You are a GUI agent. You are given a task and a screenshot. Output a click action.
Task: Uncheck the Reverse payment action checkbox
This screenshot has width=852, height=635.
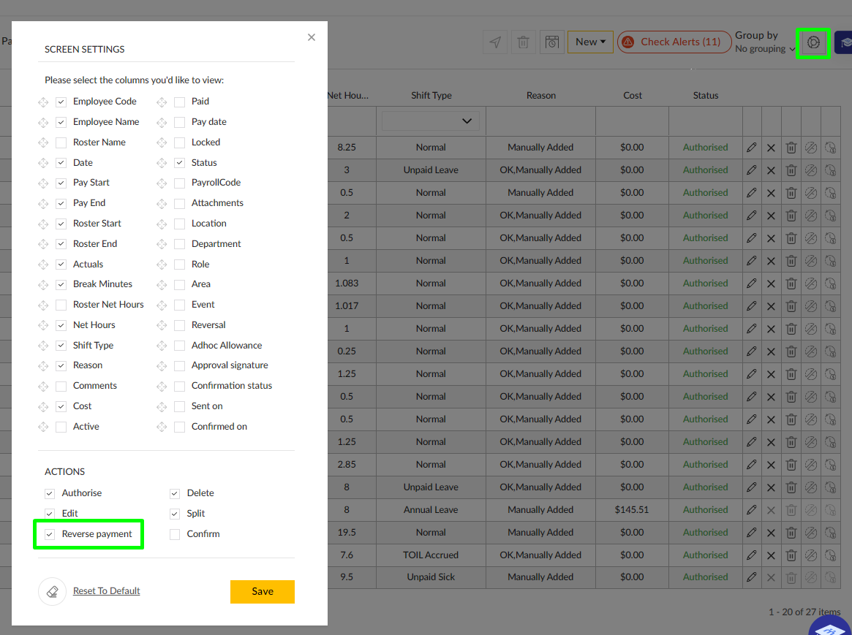point(49,533)
